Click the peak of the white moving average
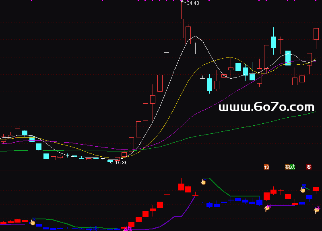This screenshot has width=322, height=231. tap(196, 37)
